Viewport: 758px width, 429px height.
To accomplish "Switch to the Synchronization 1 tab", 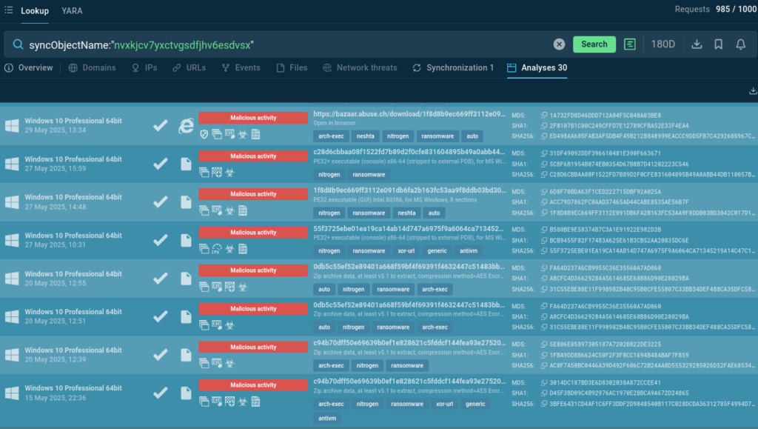I will (x=453, y=67).
